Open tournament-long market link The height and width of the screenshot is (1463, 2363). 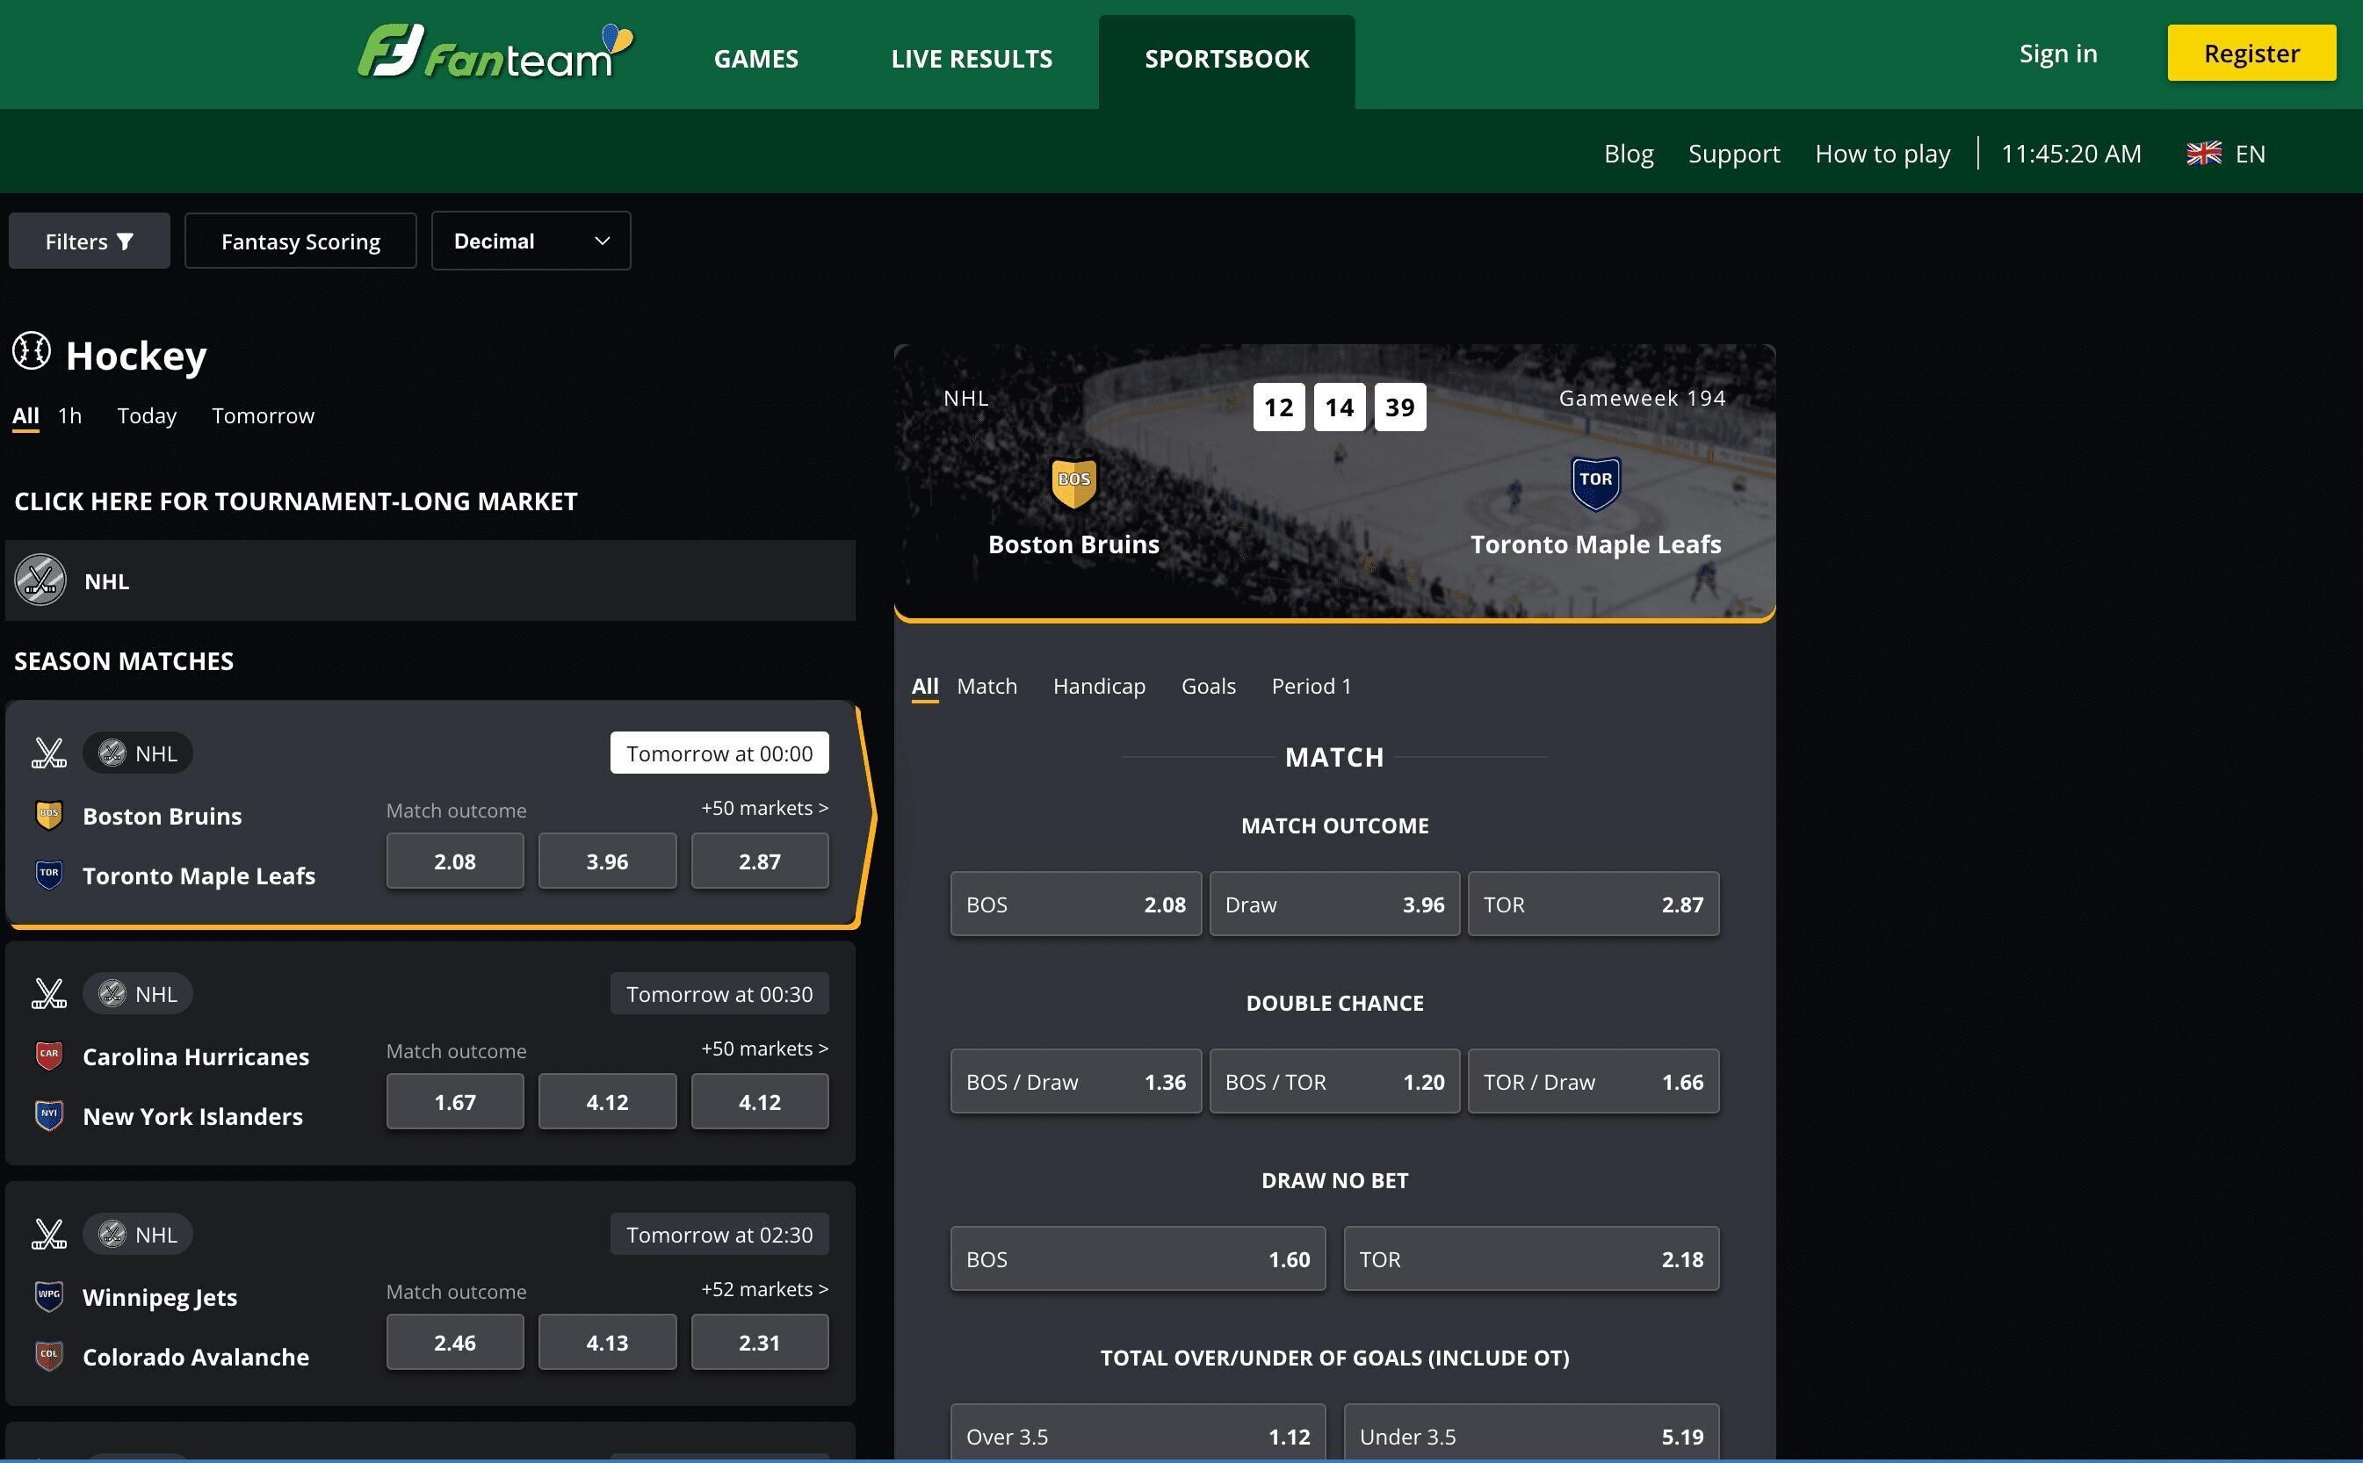295,501
